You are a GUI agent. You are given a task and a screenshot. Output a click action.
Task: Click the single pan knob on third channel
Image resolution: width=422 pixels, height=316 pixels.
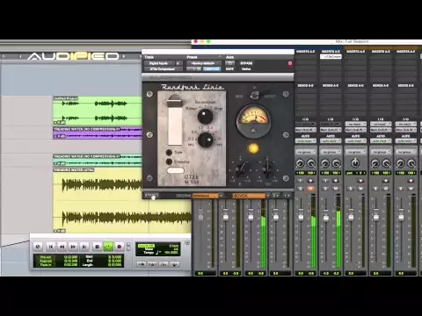[x=355, y=163]
